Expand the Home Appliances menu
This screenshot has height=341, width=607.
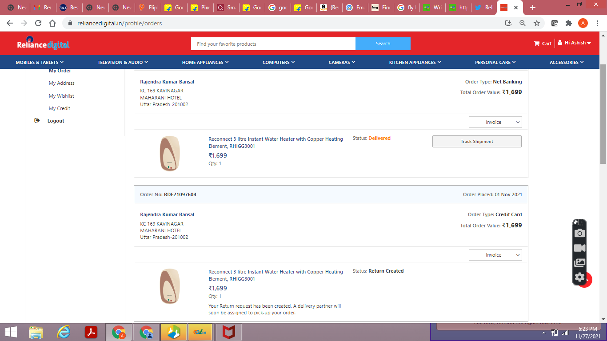205,62
